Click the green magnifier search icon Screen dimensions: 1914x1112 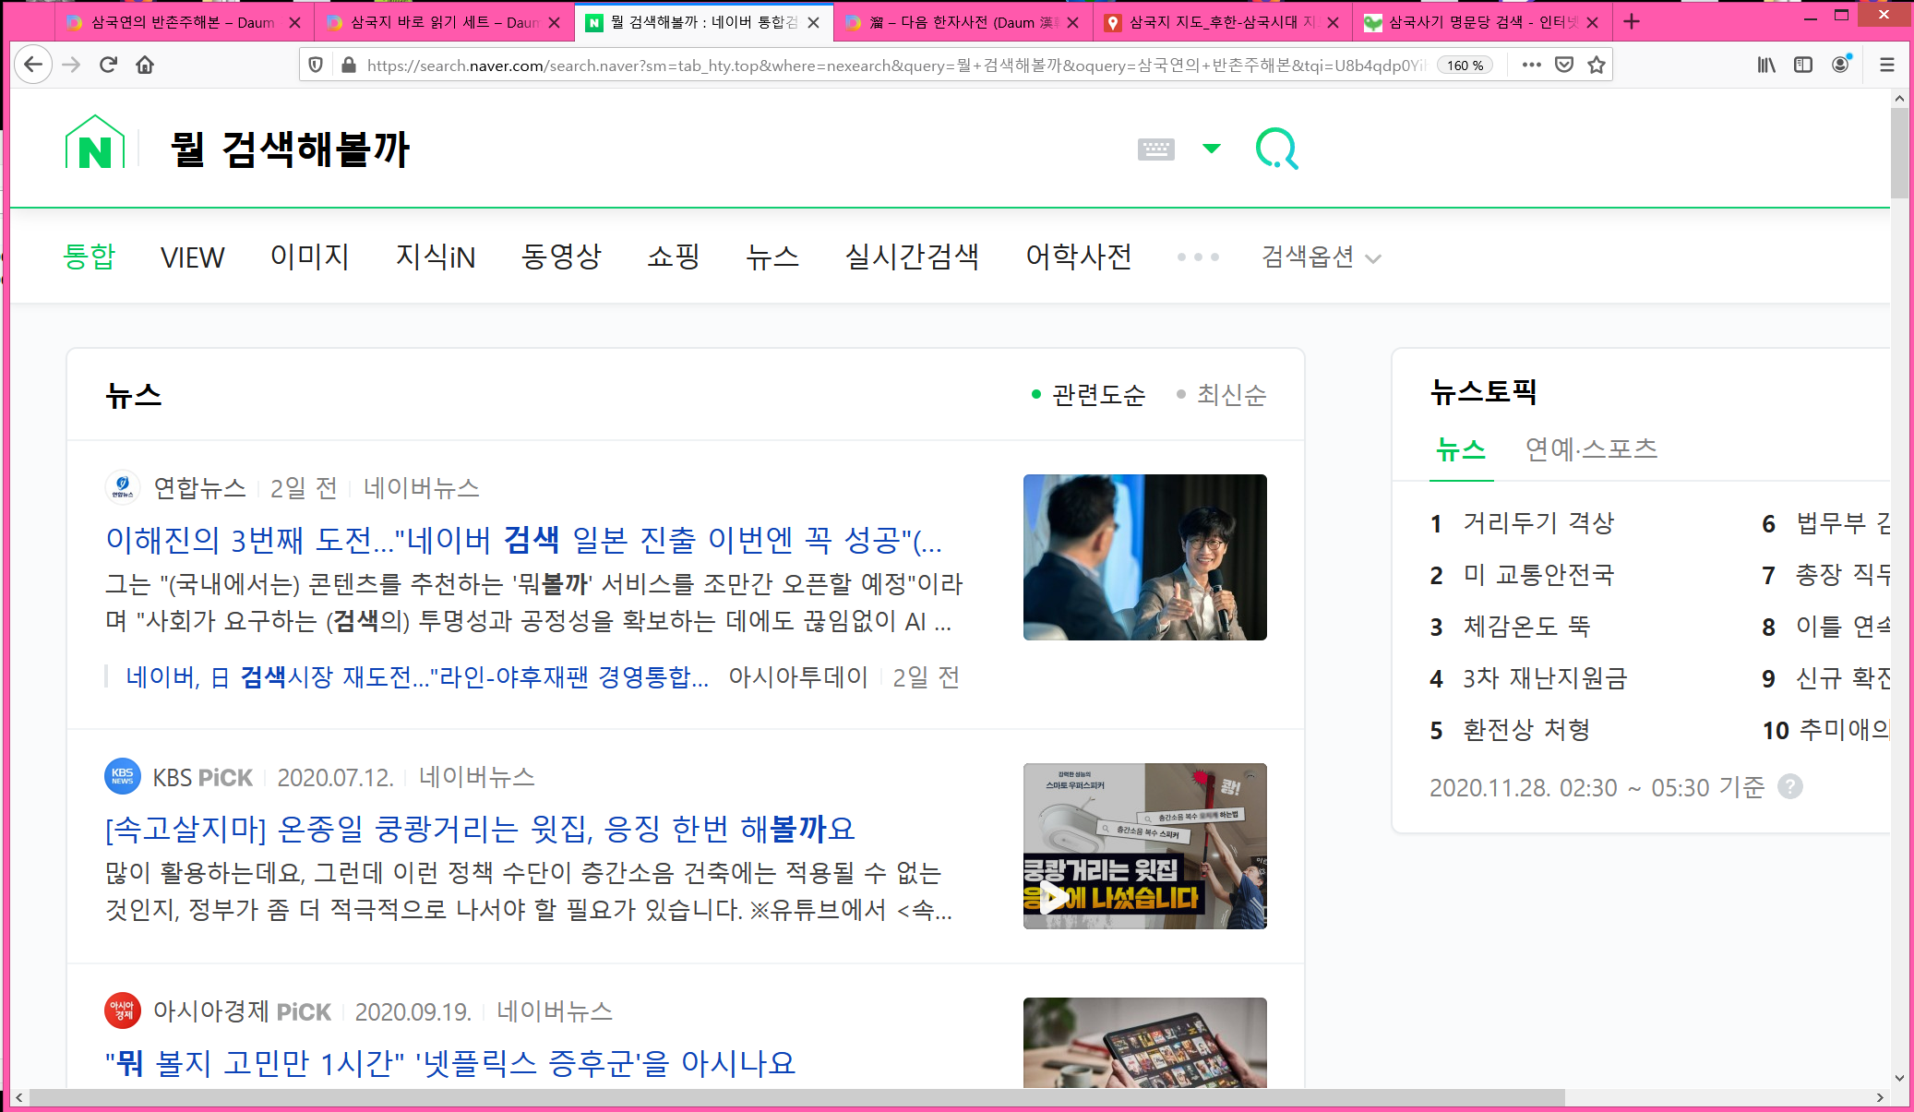tap(1276, 149)
